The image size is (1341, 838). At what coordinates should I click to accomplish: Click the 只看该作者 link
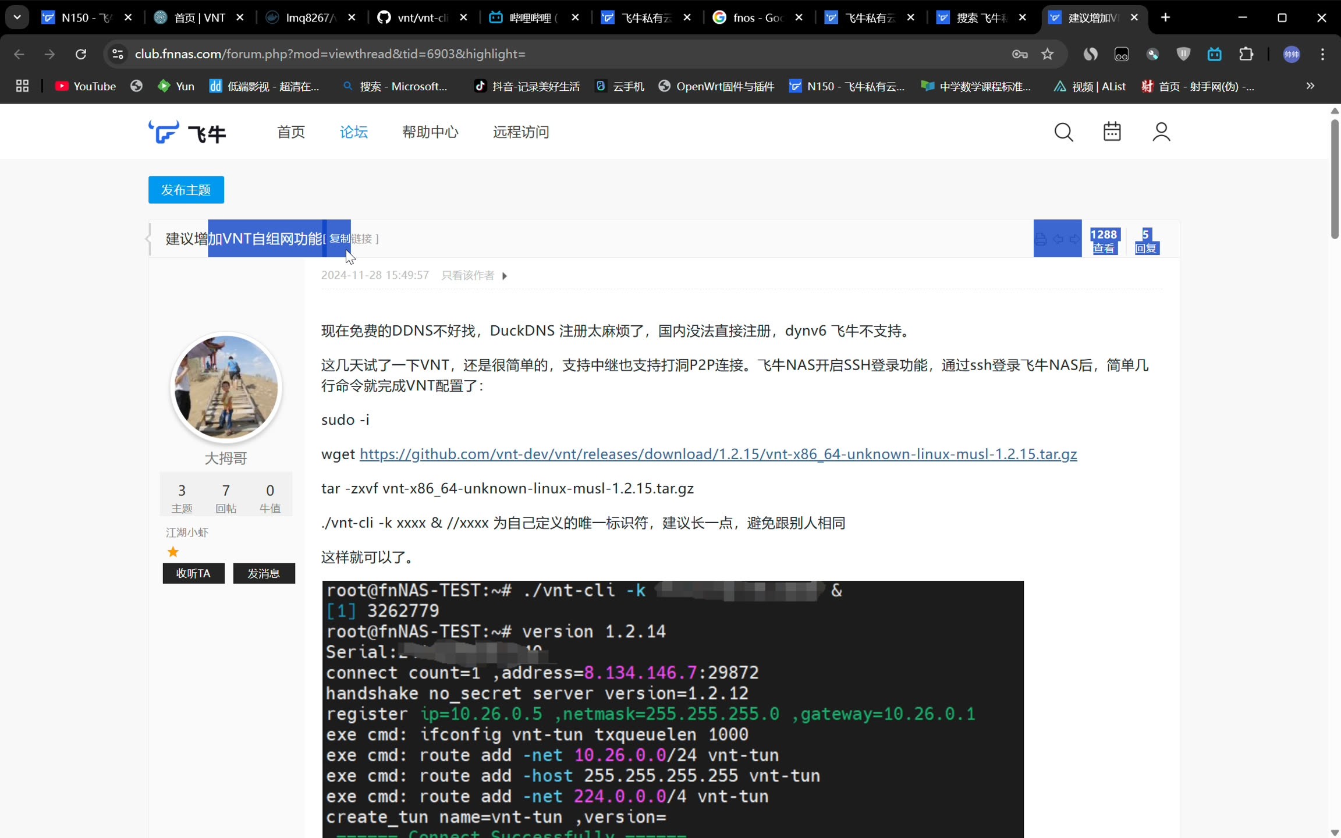coord(468,275)
